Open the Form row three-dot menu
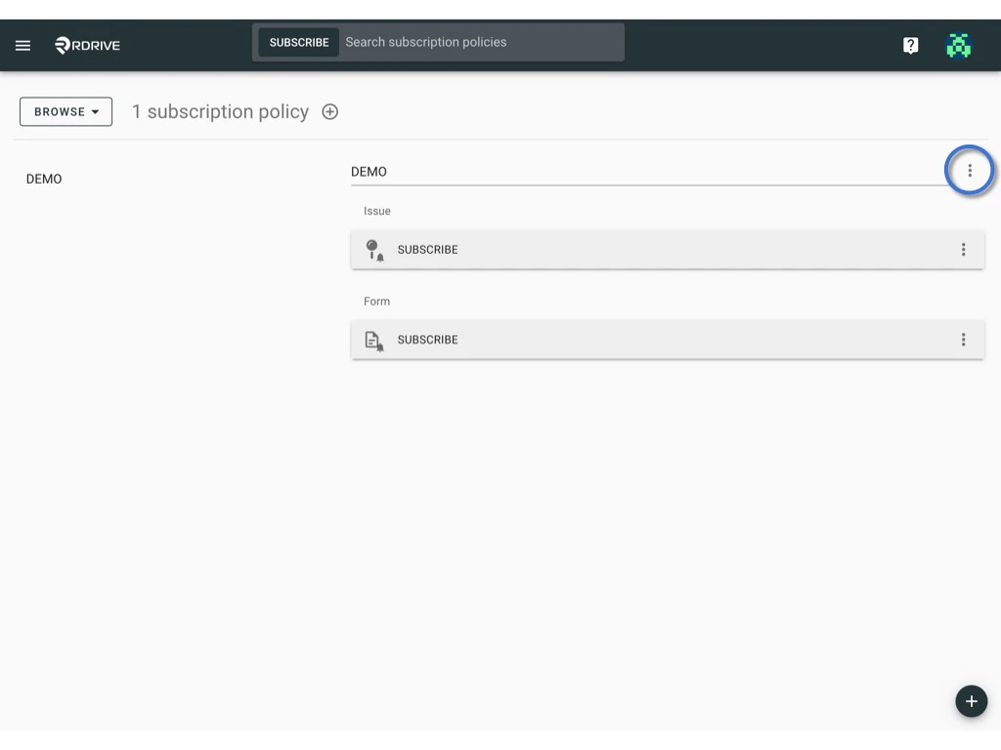Screen dimensions: 1001x750 pos(964,339)
